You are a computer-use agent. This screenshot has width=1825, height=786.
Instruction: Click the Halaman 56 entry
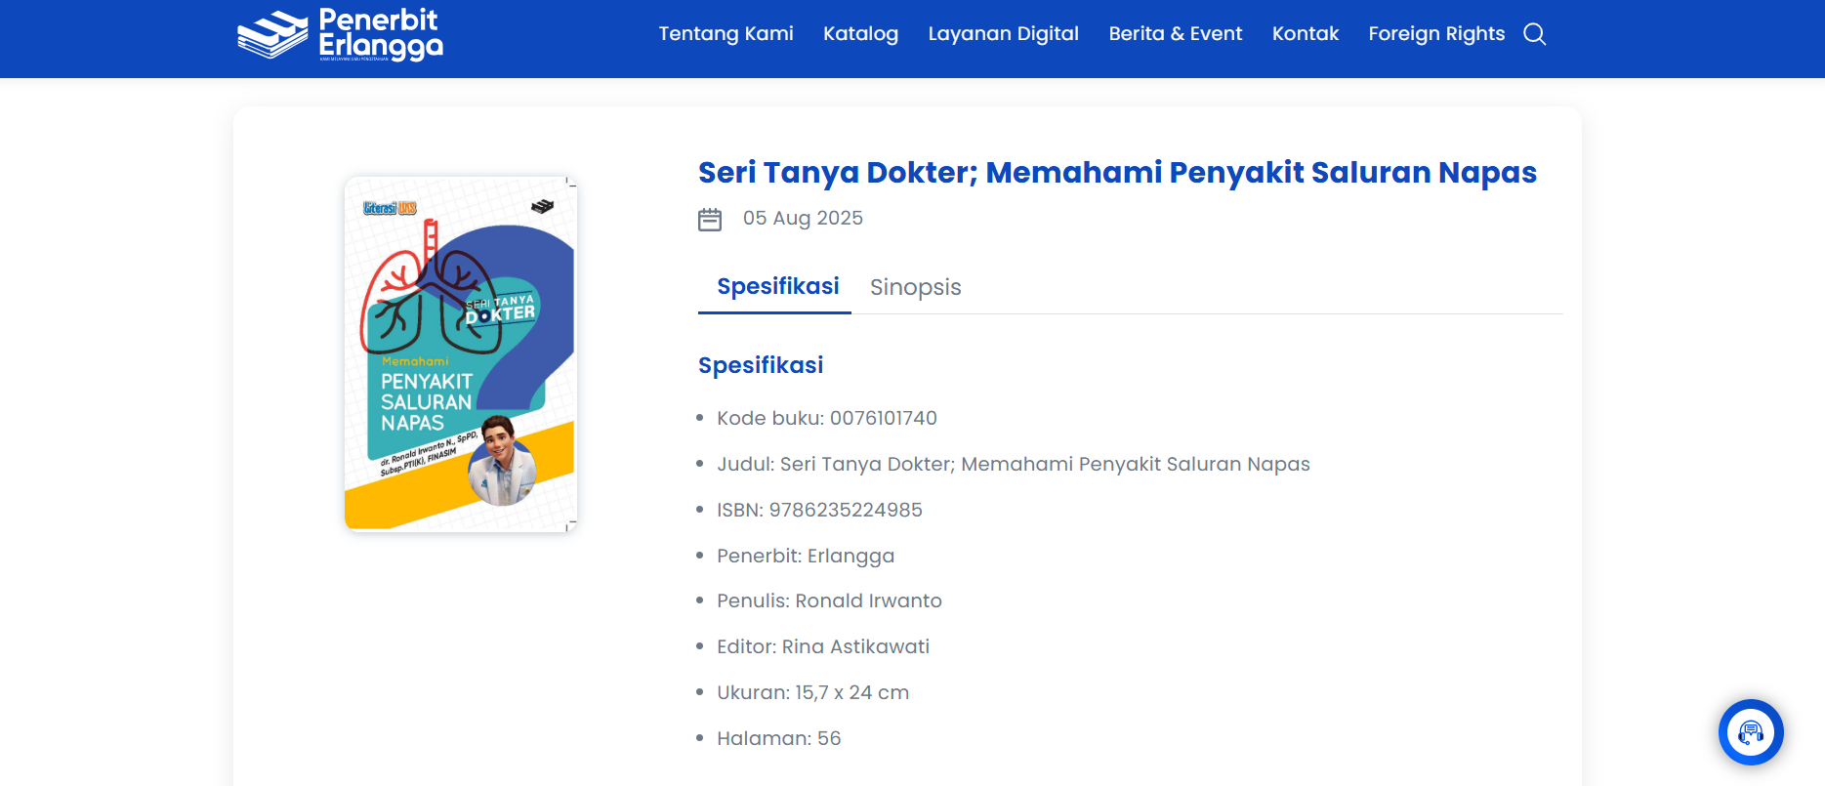[778, 739]
